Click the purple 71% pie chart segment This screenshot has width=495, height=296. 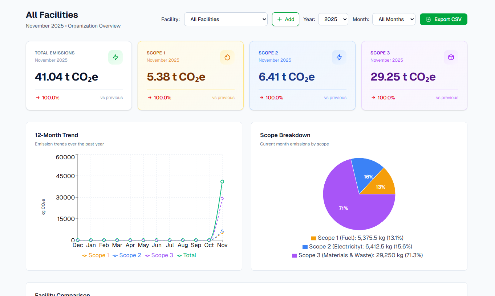pyautogui.click(x=343, y=208)
